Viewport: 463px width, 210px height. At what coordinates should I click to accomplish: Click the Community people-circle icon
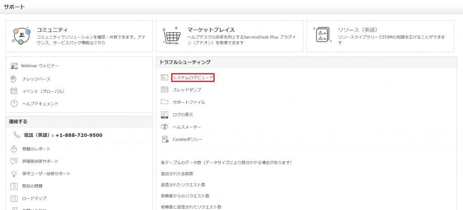[x=22, y=36]
